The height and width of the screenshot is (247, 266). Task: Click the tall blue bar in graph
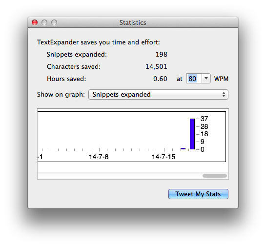192,134
